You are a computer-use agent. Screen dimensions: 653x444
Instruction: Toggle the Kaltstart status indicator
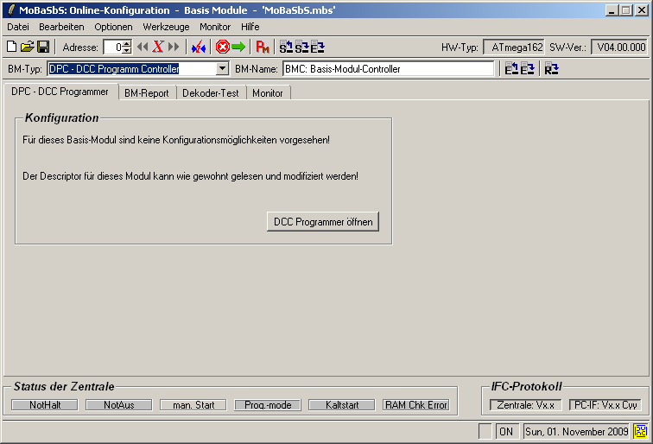(x=341, y=404)
